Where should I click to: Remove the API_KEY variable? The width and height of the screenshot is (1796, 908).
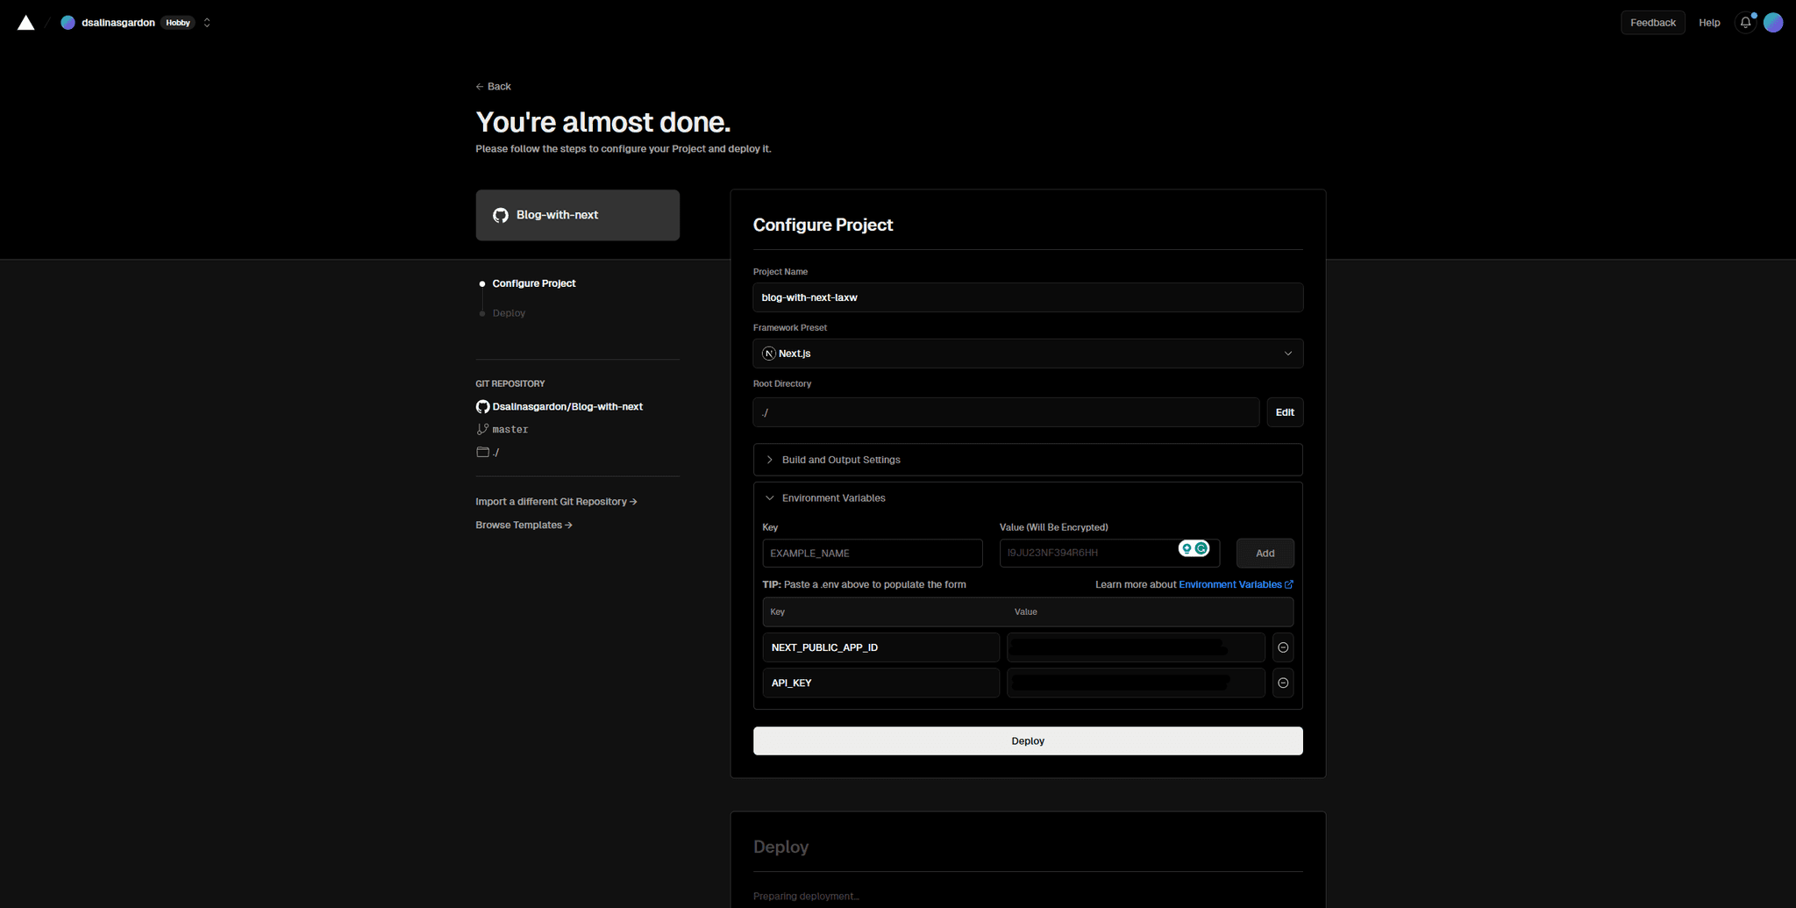point(1283,683)
